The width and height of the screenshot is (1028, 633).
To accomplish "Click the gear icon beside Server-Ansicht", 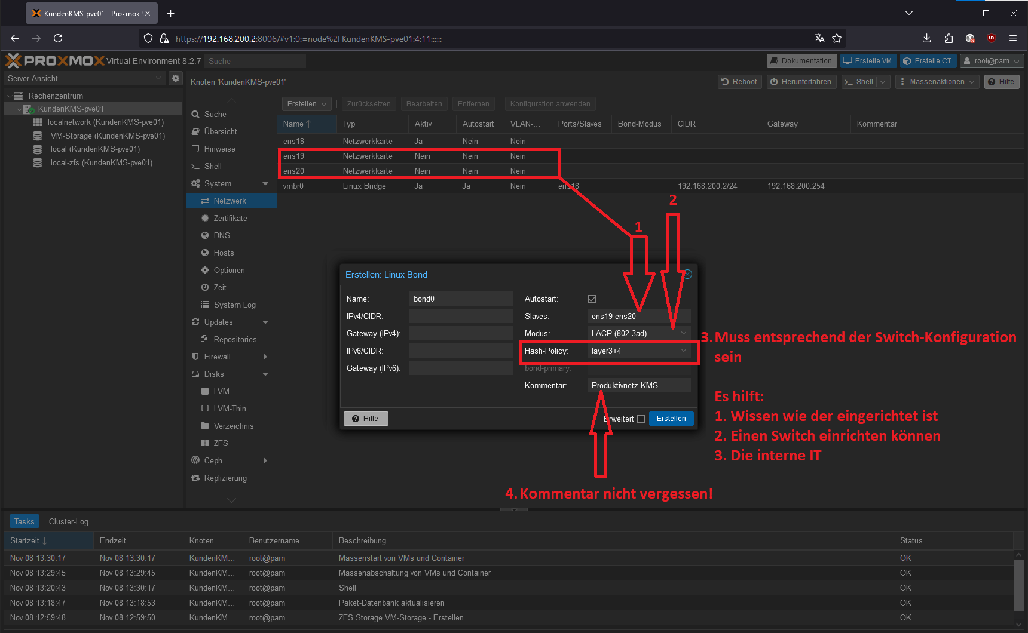I will [x=175, y=78].
